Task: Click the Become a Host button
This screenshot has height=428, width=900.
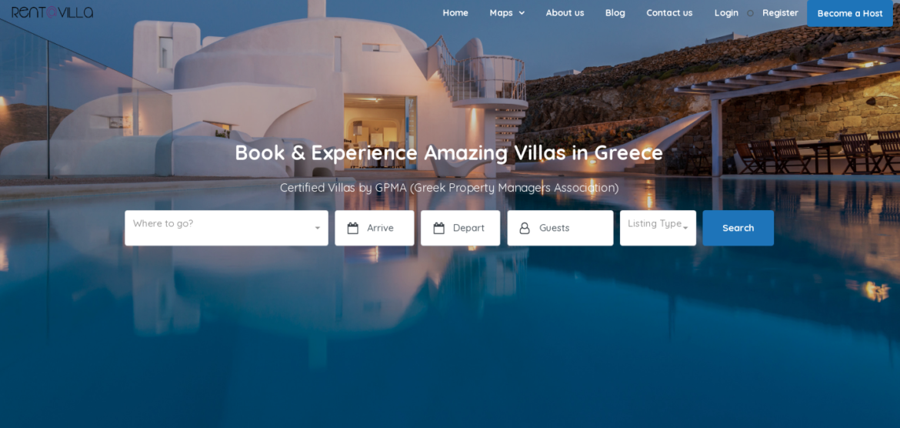Action: (850, 13)
